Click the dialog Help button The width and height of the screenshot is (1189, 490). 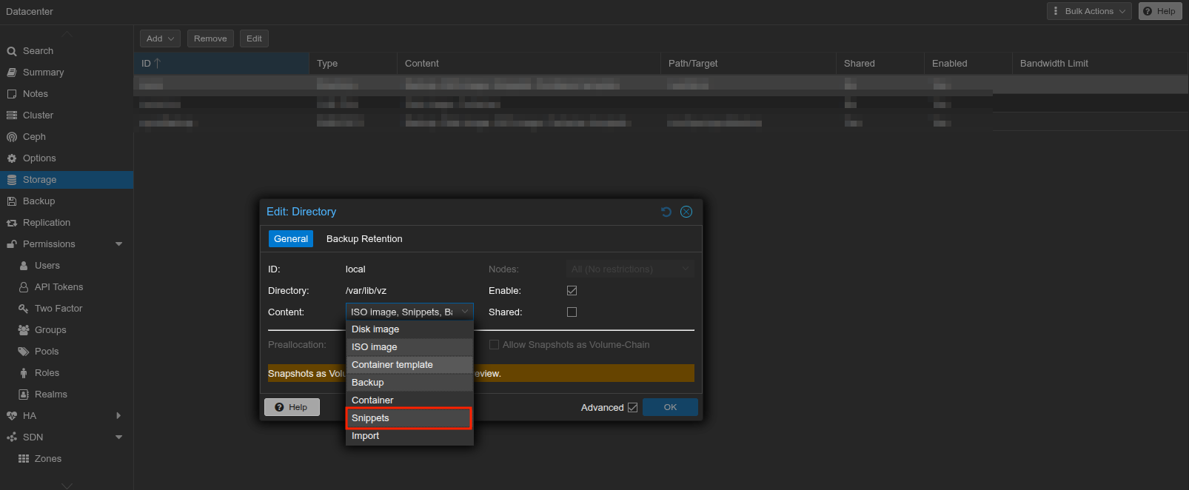(x=292, y=407)
